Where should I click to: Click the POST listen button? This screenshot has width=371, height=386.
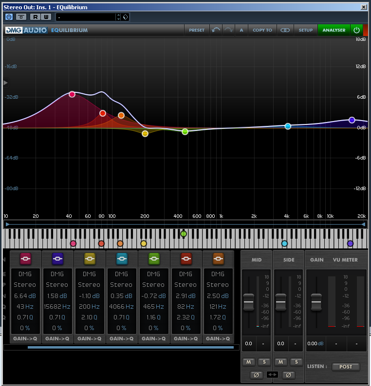coord(346,367)
